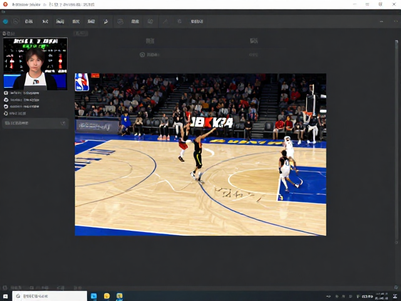Click the greyed speech-bubble icon in the app toolbar
Image resolution: width=401 pixels, height=301 pixels.
tap(150, 21)
